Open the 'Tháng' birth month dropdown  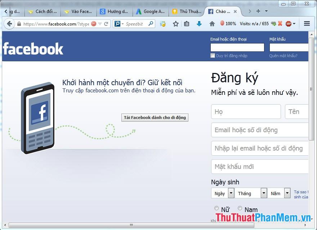pyautogui.click(x=251, y=193)
